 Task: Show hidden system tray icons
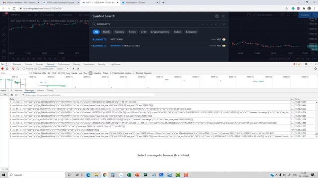pyautogui.click(x=276, y=175)
